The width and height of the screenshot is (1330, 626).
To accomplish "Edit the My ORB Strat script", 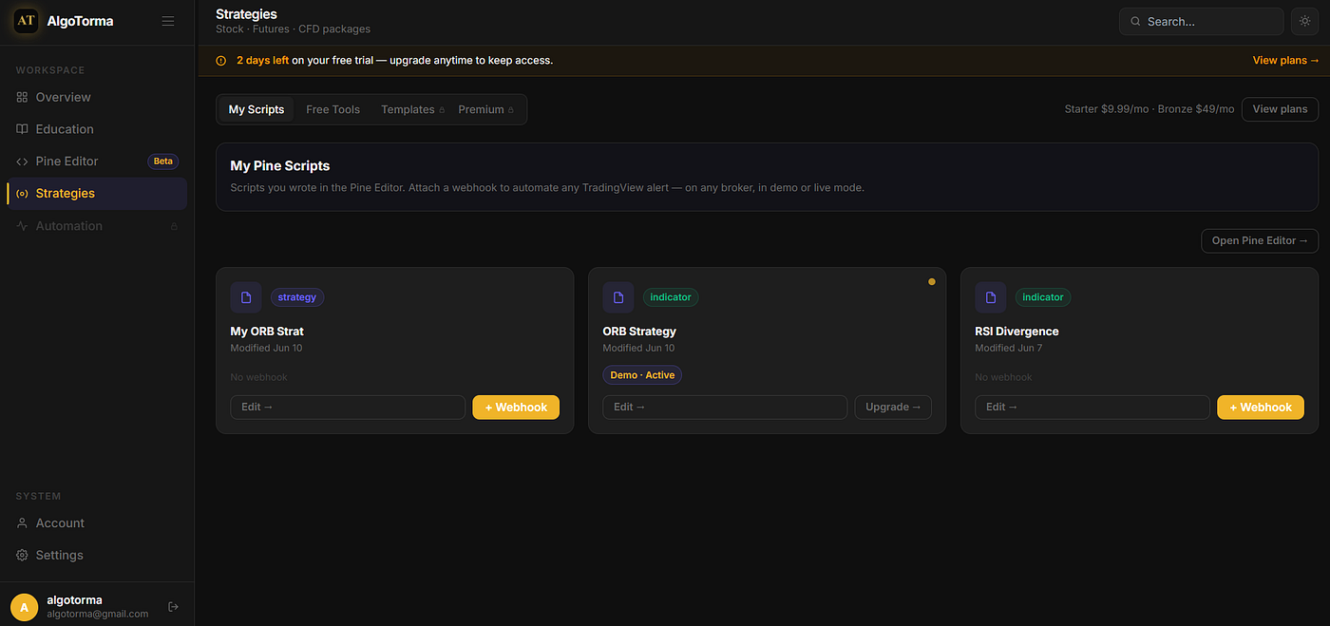I will [348, 408].
